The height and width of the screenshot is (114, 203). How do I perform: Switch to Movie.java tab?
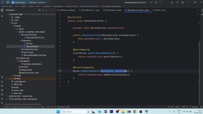coord(159,10)
